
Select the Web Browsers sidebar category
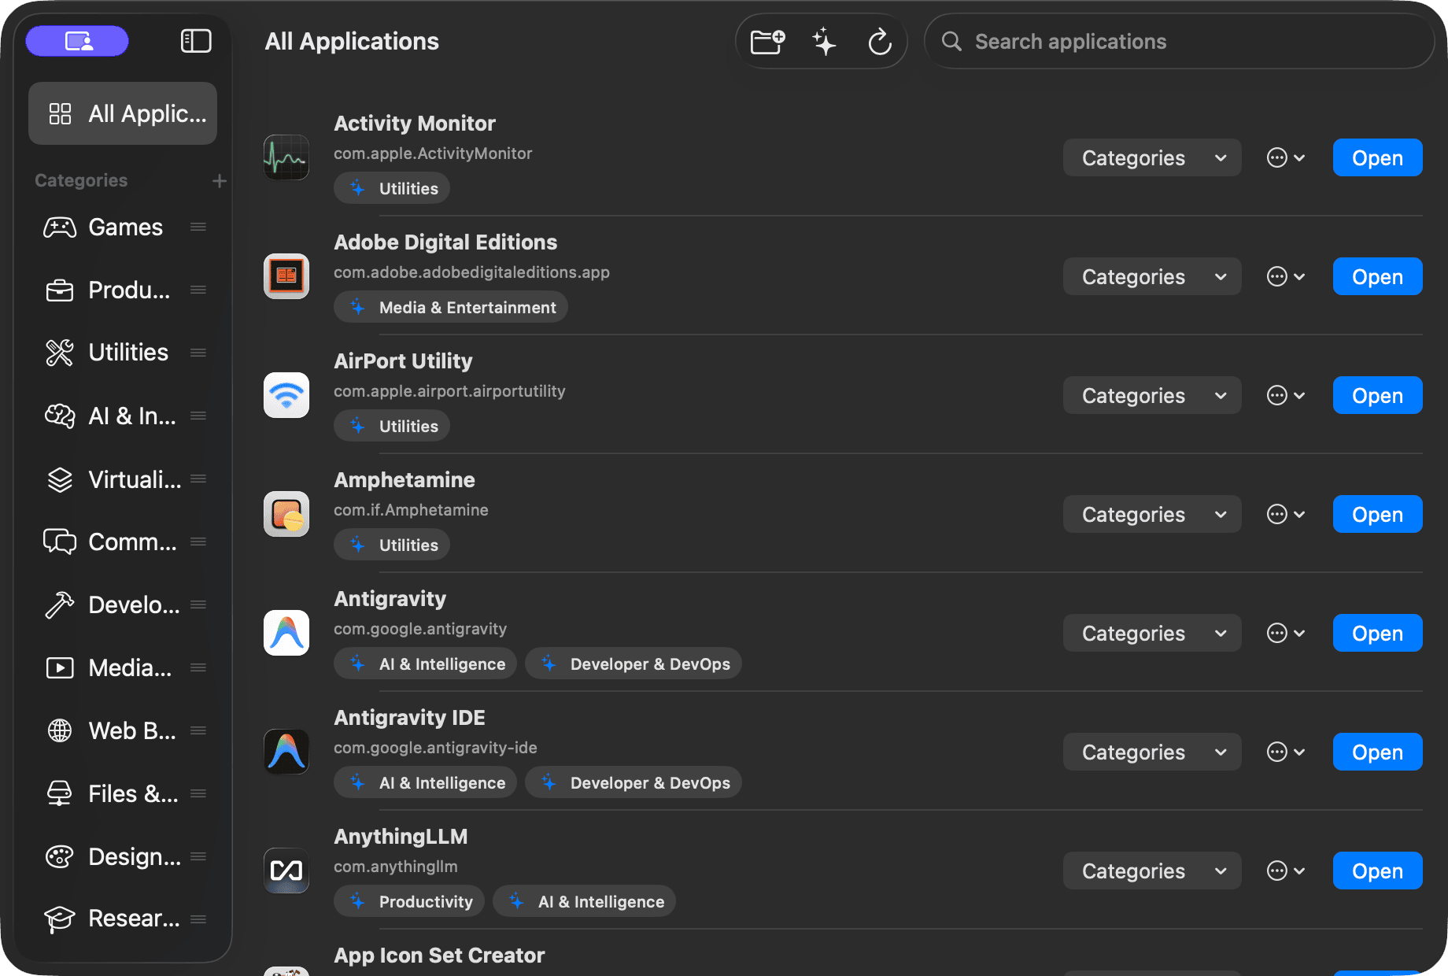(123, 730)
